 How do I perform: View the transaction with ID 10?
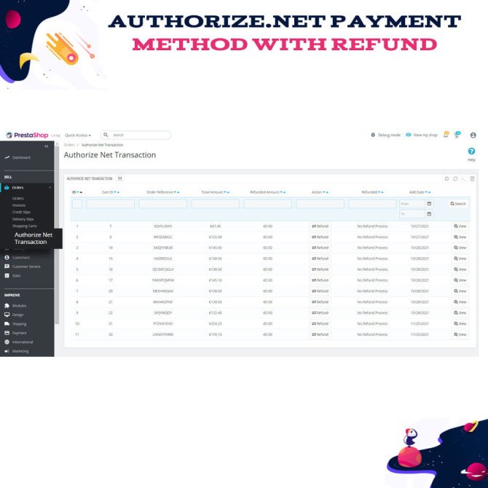click(x=460, y=323)
